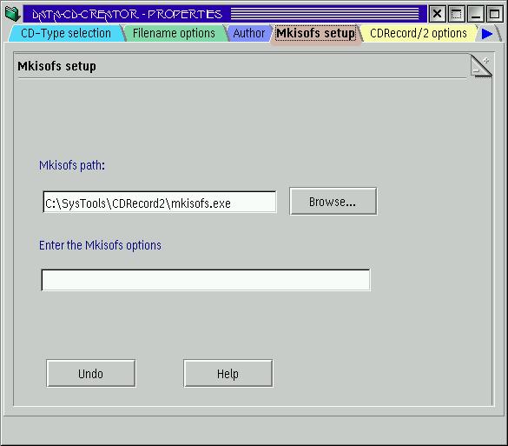This screenshot has width=508, height=446.
Task: Close the Data-CD-Creator Properties window
Action: click(438, 14)
